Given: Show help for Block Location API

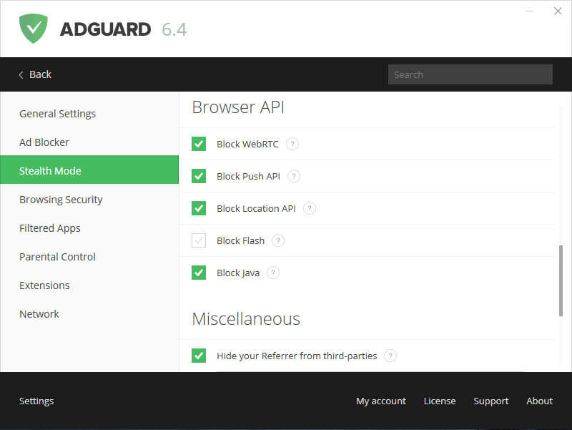Looking at the screenshot, I should tap(310, 208).
